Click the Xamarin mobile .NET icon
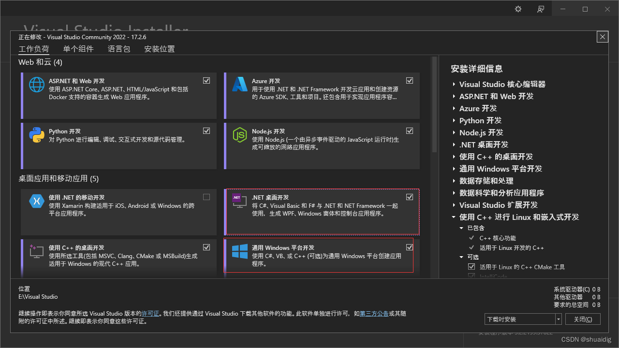The image size is (619, 348). 37,201
